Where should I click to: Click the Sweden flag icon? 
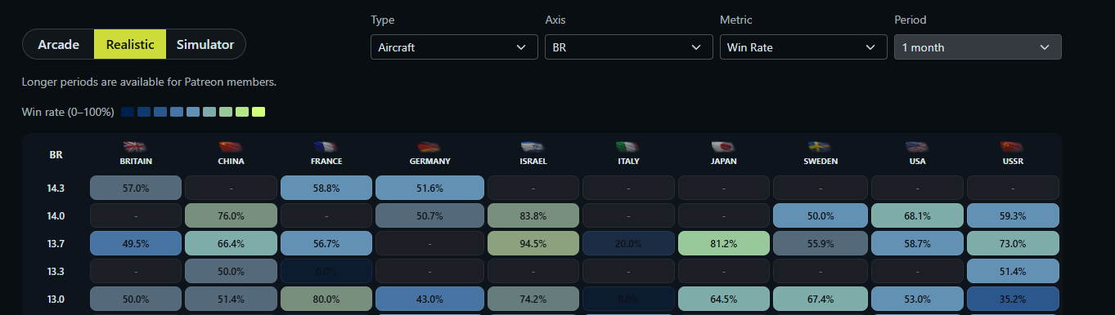pos(821,147)
